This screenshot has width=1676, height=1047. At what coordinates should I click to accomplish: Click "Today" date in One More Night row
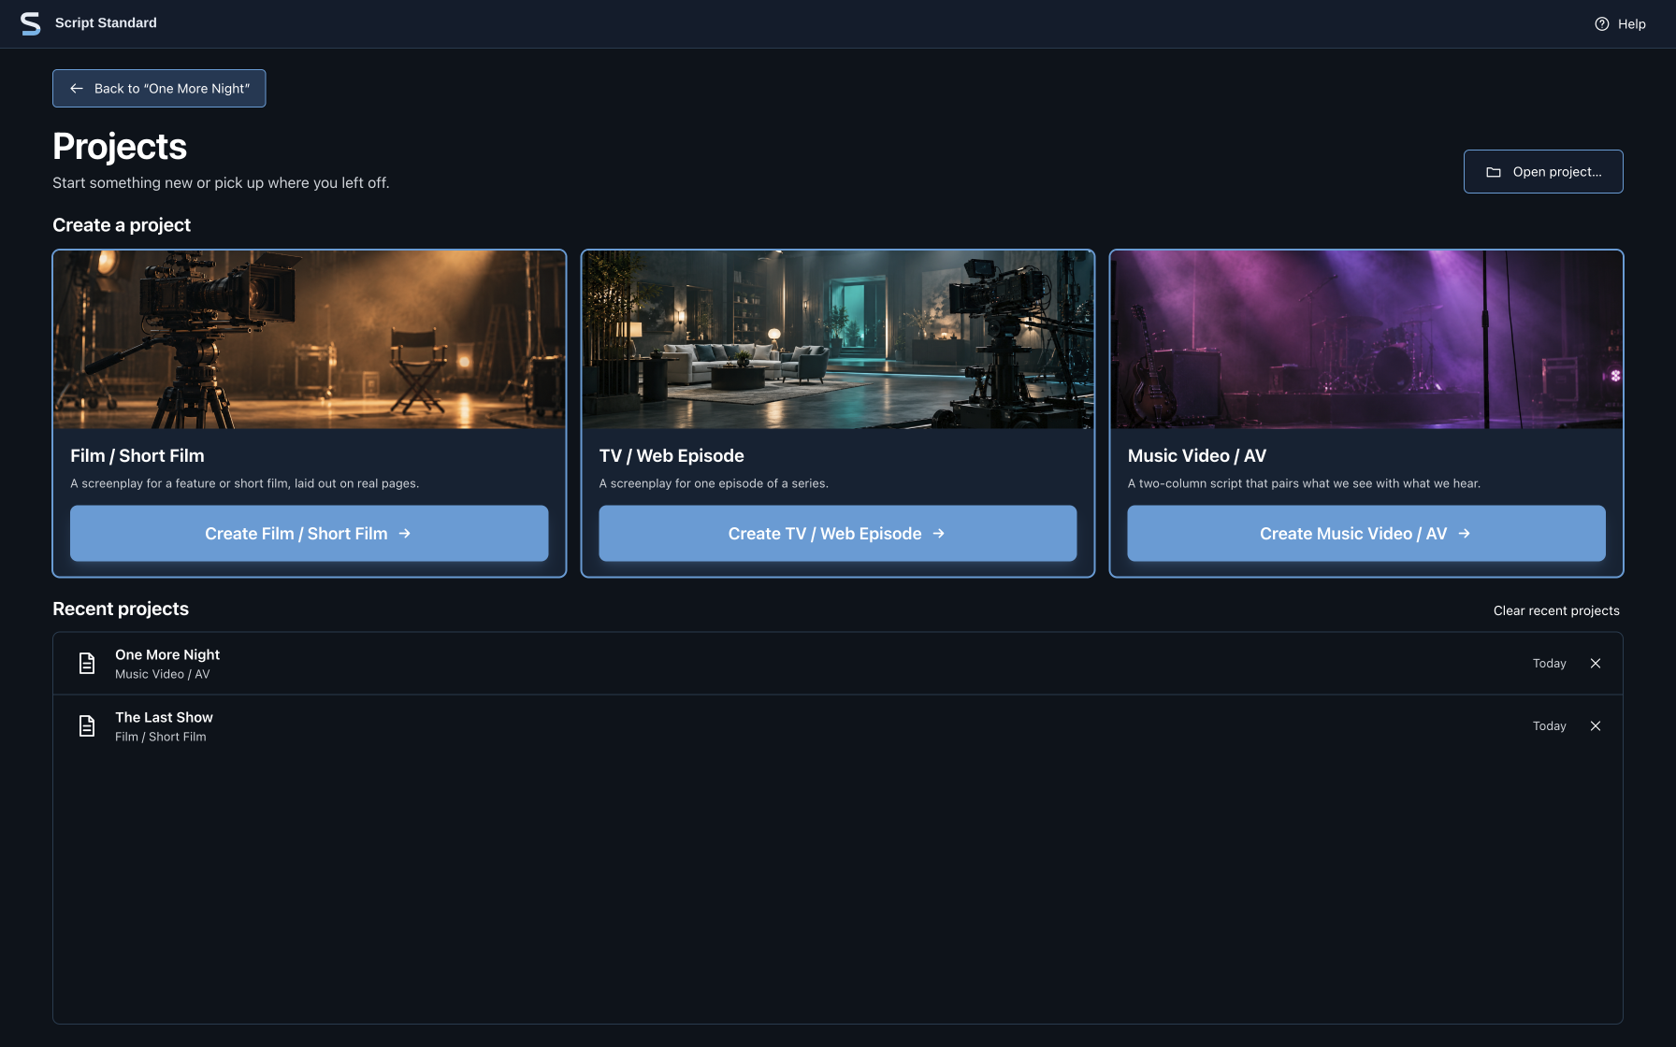click(x=1550, y=664)
